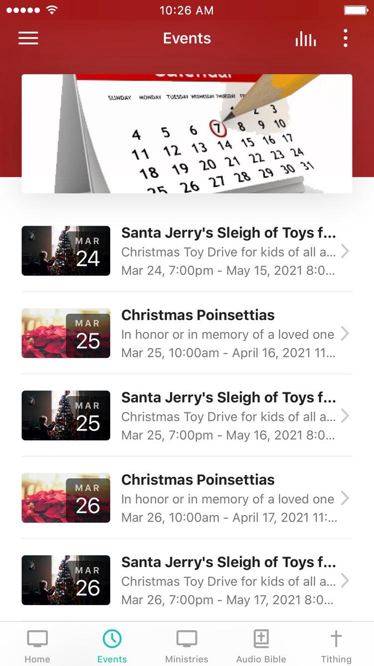The height and width of the screenshot is (666, 374).
Task: Tap the Tithing cross icon
Action: coord(336,639)
